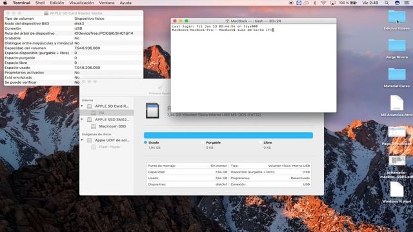
Task: Open the Visualización menu
Action: coord(81,3)
